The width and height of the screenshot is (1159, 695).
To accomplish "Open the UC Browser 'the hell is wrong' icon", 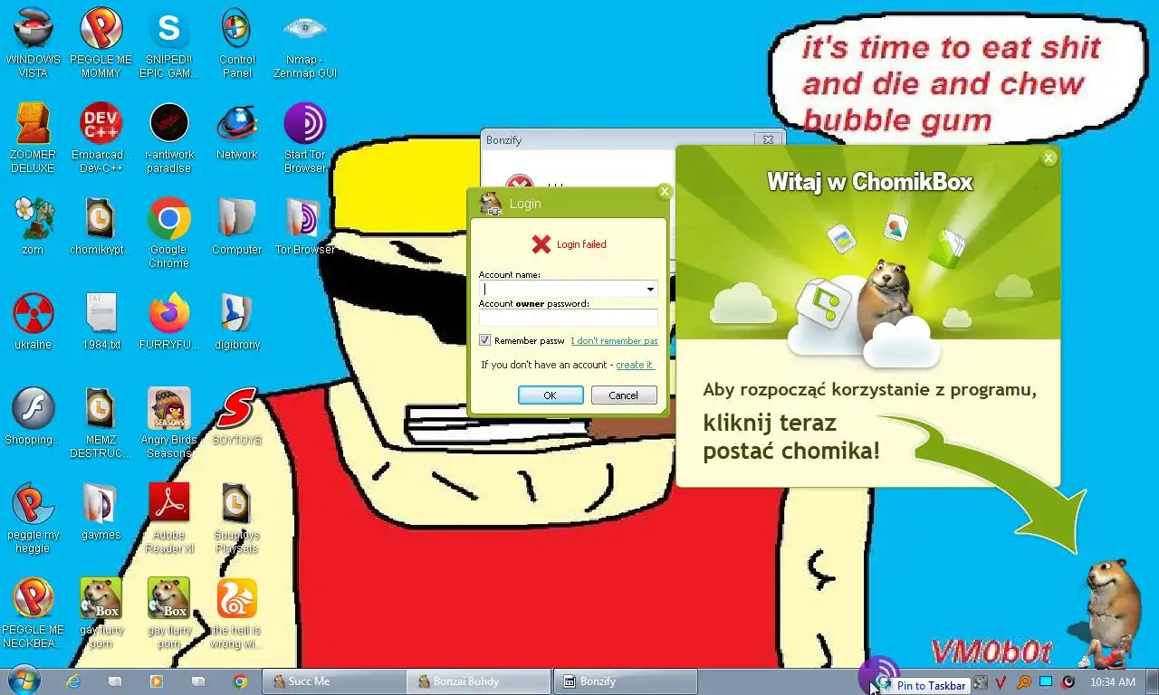I will [x=237, y=613].
